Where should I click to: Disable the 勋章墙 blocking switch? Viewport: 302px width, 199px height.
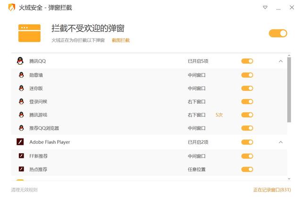(x=247, y=75)
